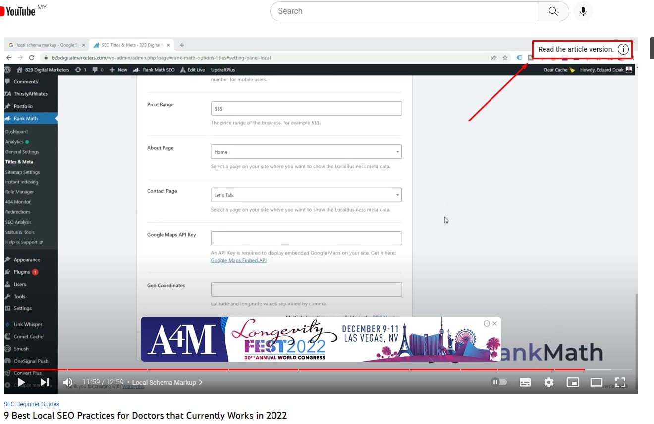Skip to the next video

pos(45,382)
